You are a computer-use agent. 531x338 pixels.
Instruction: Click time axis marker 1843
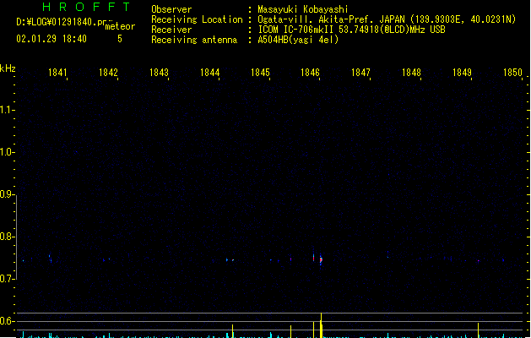coord(159,73)
